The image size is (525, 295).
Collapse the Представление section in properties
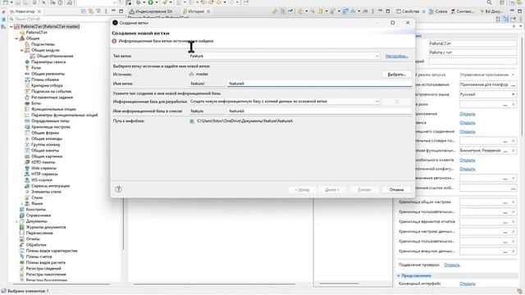[x=399, y=275]
